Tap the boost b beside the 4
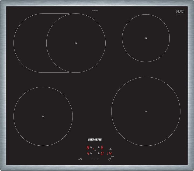194x171 pixels. [x=91, y=153]
